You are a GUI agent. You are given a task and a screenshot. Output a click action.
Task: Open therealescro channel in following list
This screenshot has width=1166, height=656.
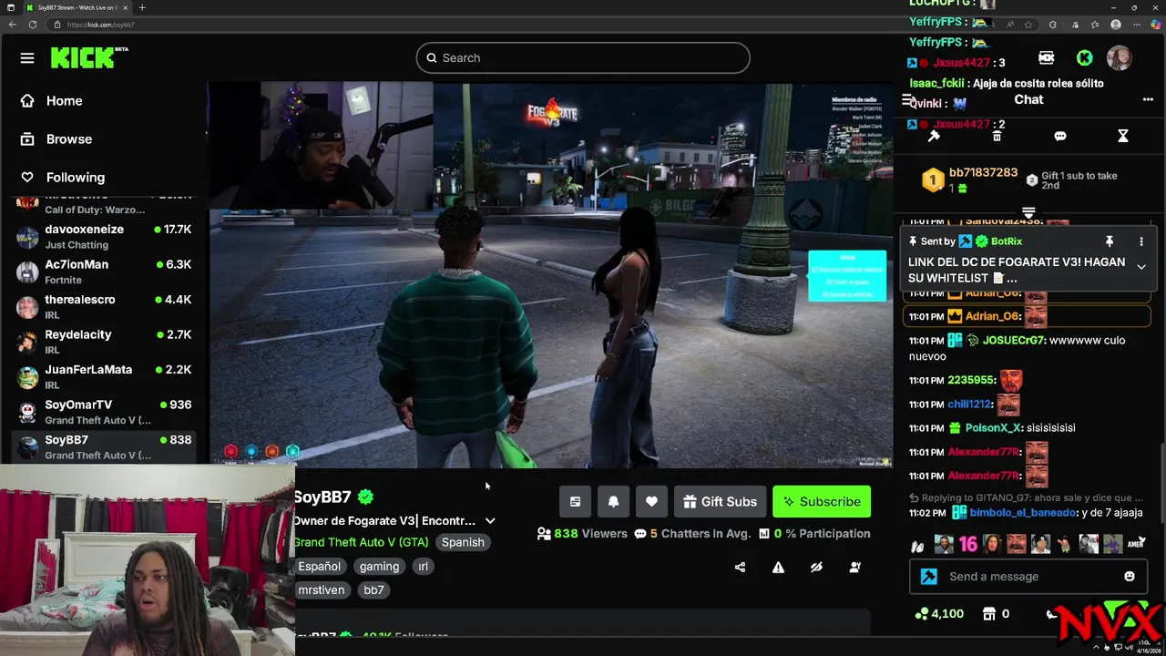coord(105,307)
